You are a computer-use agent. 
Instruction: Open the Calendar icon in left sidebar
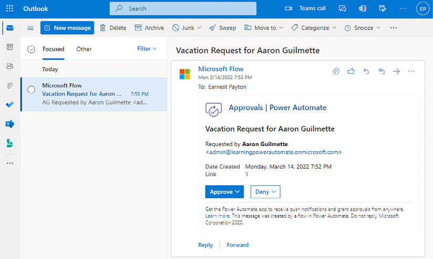[x=10, y=47]
